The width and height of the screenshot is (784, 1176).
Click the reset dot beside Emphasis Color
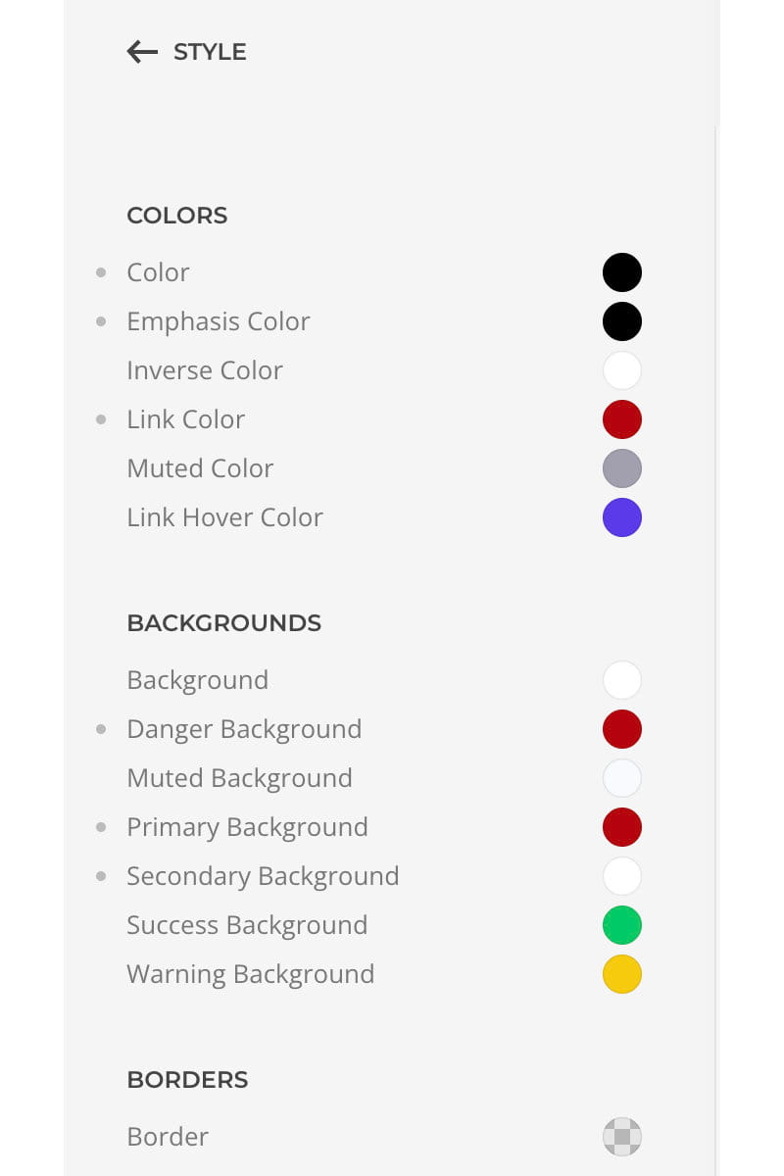coord(101,321)
